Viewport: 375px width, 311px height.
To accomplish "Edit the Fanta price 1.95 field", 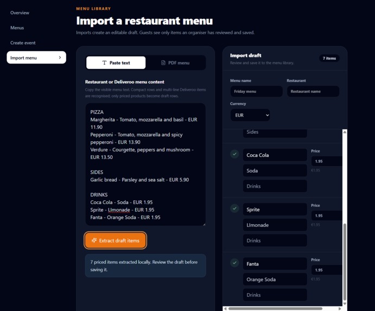I will coord(327,270).
